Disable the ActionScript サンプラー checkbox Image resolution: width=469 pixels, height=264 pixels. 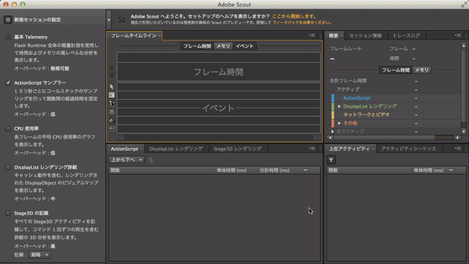pos(8,82)
